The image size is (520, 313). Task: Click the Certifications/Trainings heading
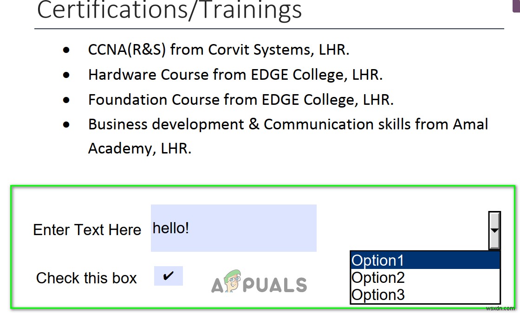[169, 10]
